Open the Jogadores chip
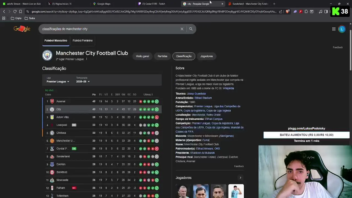This screenshot has height=198, width=352. [x=207, y=56]
